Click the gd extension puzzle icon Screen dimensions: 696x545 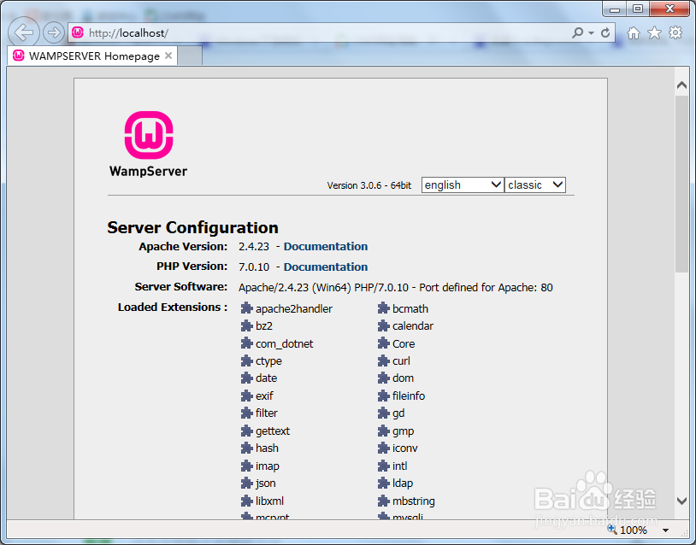pos(384,413)
